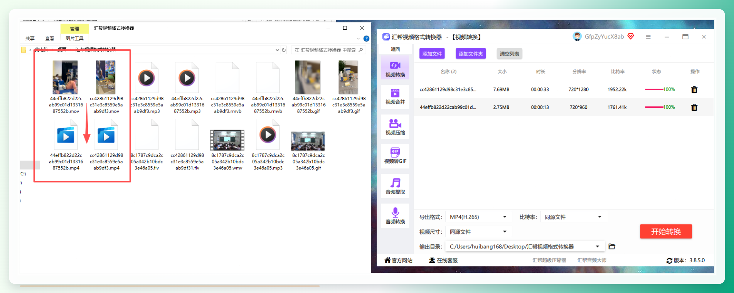This screenshot has height=293, width=734.
Task: Open the 视频合并 video merge tool
Action: (395, 96)
